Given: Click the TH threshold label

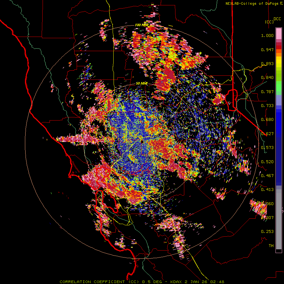Looking at the screenshot, I should (271, 246).
